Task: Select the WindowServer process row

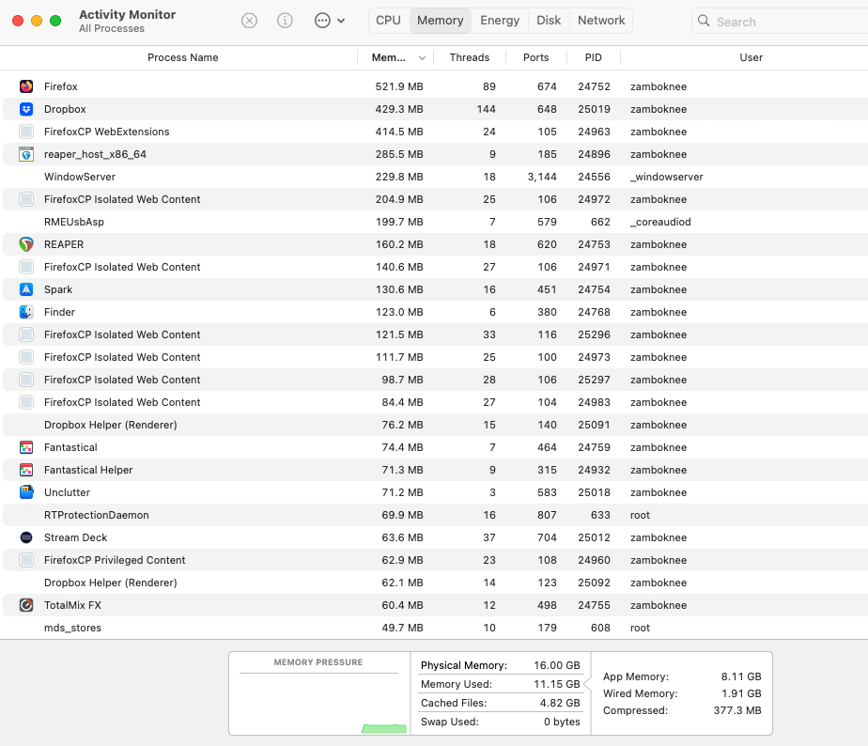Action: pyautogui.click(x=435, y=177)
